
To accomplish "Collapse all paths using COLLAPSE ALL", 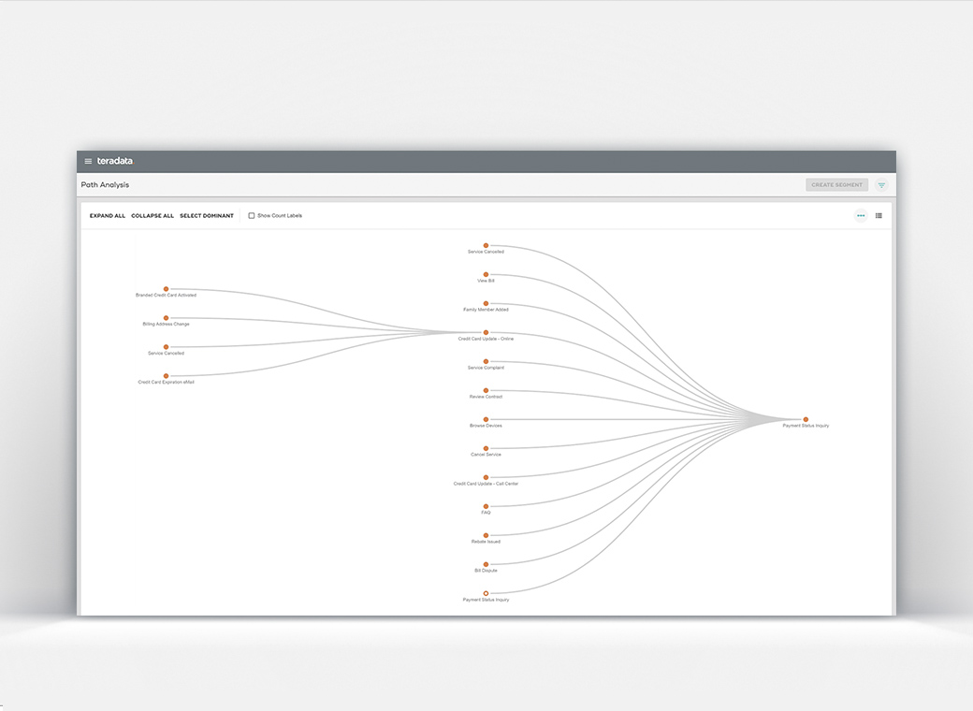I will coord(152,215).
